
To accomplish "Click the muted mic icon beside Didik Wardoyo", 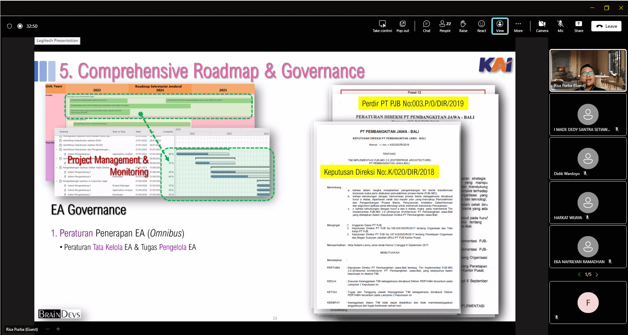I will pyautogui.click(x=585, y=173).
